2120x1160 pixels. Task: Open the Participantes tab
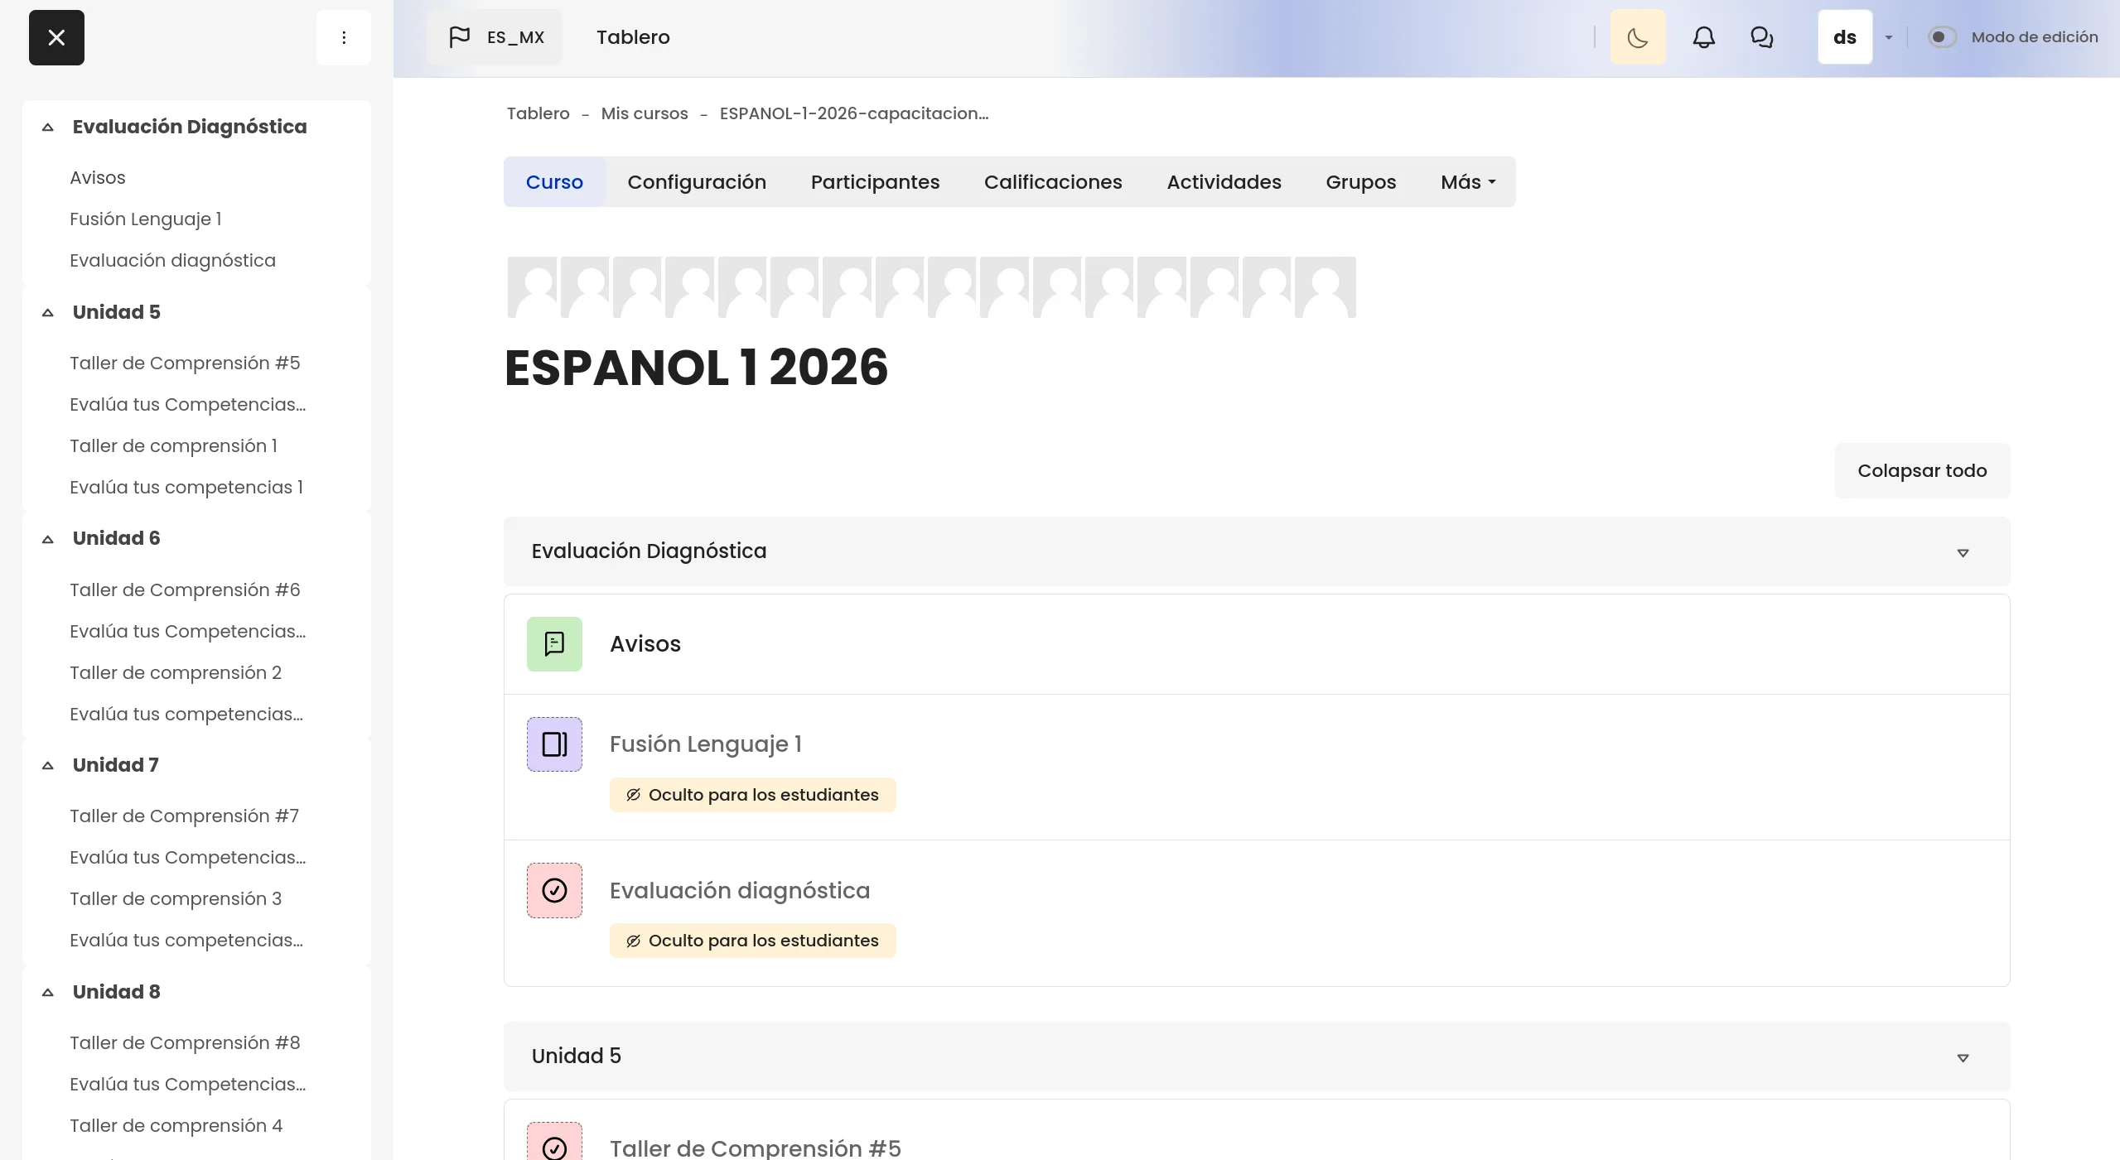[x=875, y=182]
